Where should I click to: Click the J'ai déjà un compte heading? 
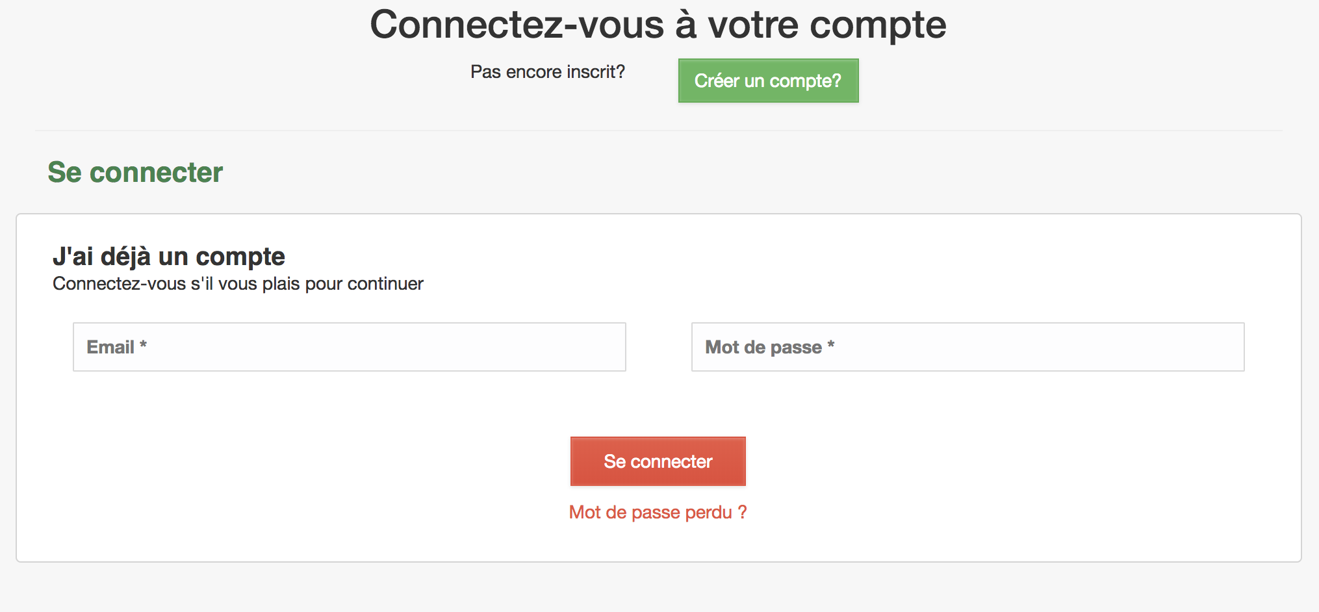point(169,257)
